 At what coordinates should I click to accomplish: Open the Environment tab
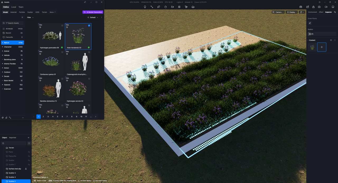[313, 12]
